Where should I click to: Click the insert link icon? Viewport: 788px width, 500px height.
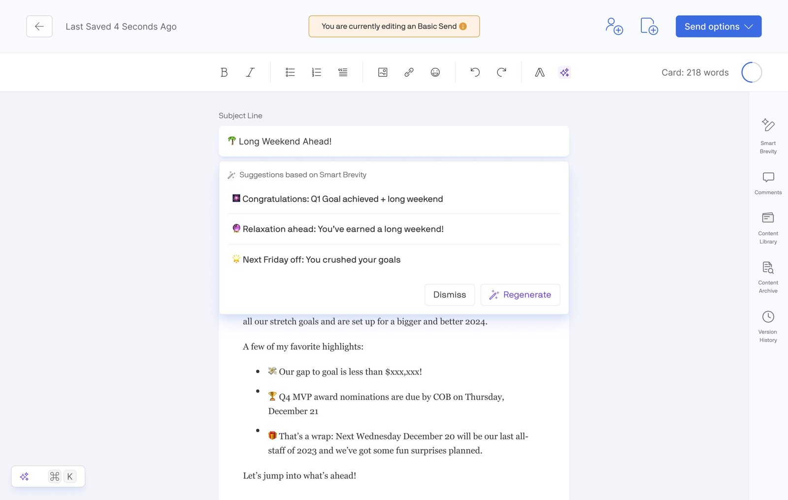pos(409,72)
